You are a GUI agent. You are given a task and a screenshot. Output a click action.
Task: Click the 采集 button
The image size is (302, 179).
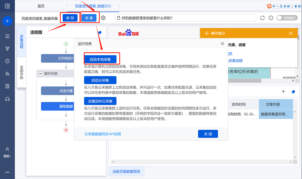(x=89, y=18)
